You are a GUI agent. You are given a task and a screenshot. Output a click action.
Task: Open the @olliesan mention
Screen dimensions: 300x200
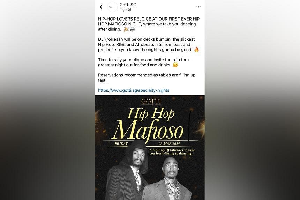pos(114,39)
